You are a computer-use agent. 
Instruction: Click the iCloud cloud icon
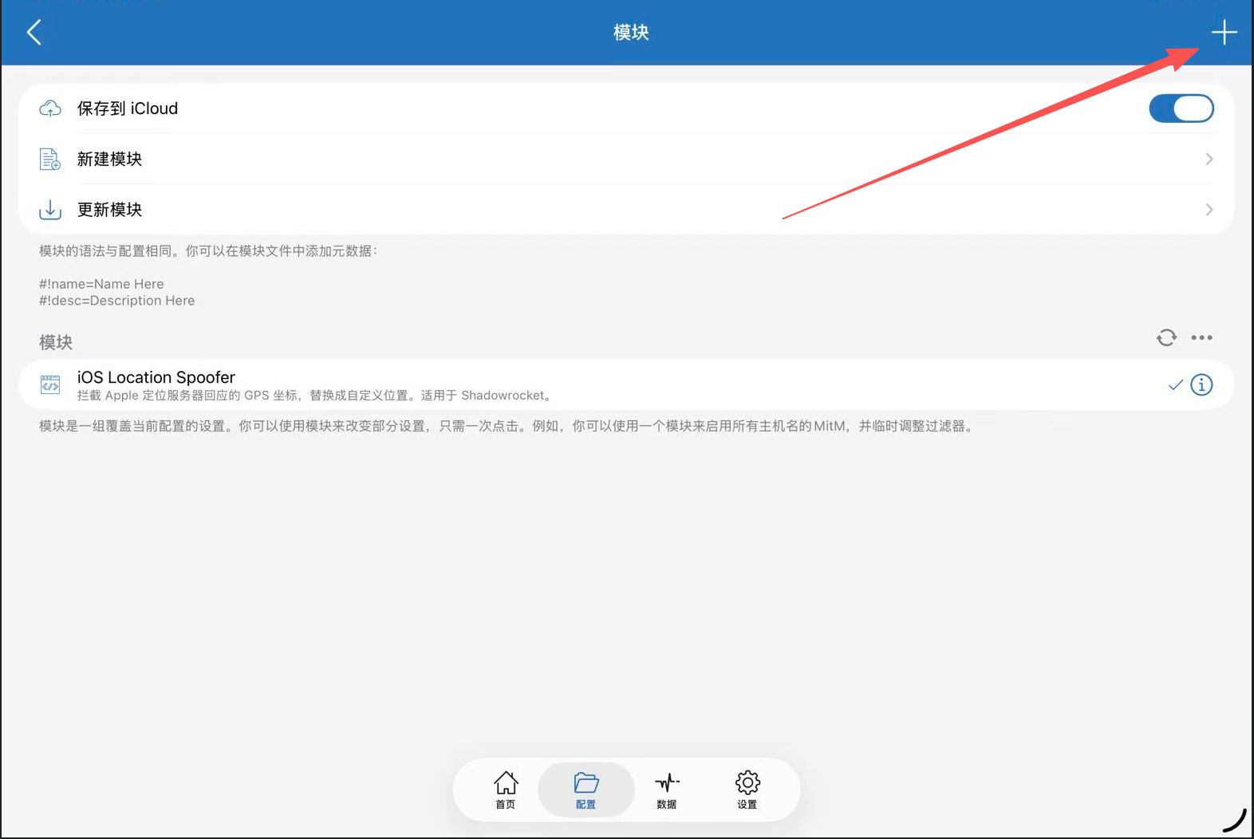point(50,108)
